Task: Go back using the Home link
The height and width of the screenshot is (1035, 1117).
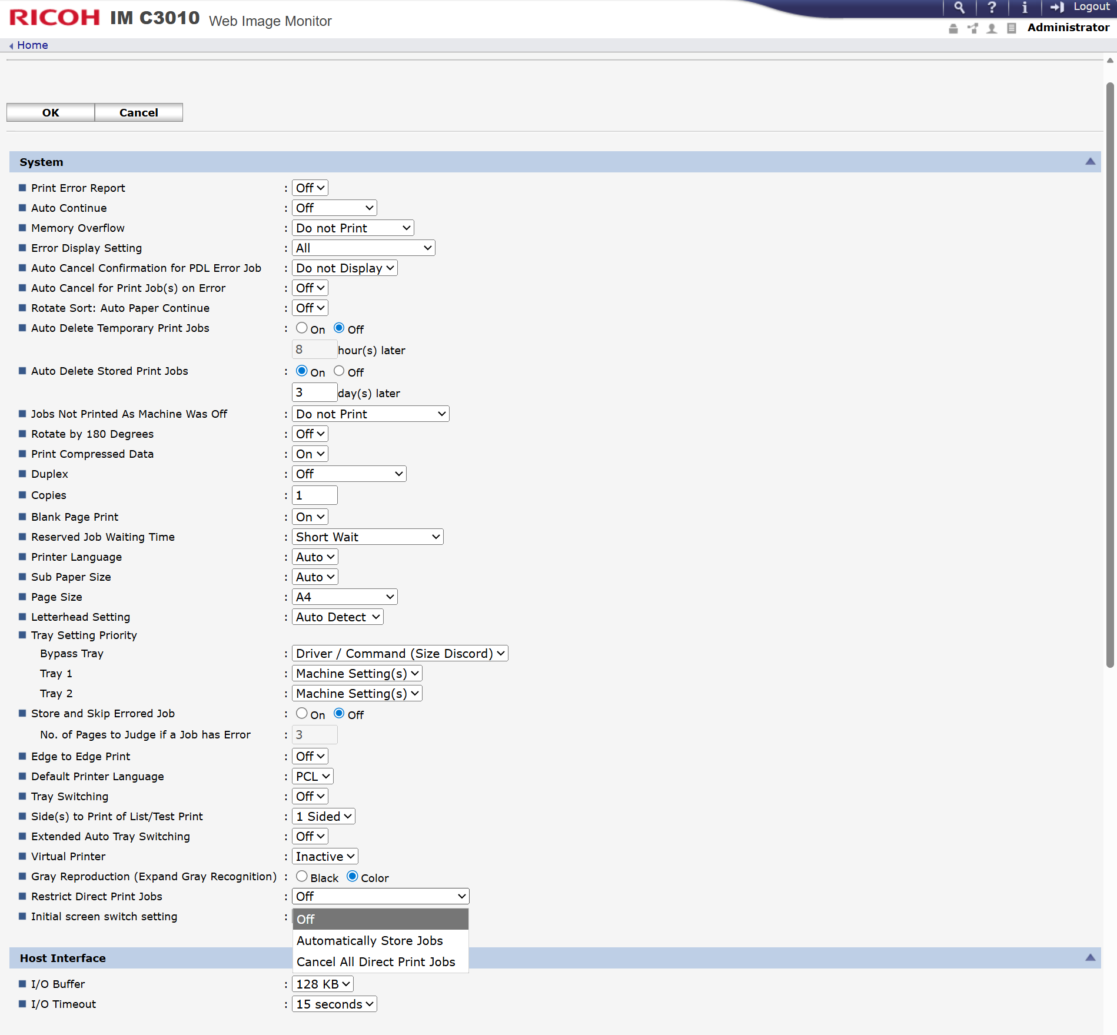Action: point(32,45)
